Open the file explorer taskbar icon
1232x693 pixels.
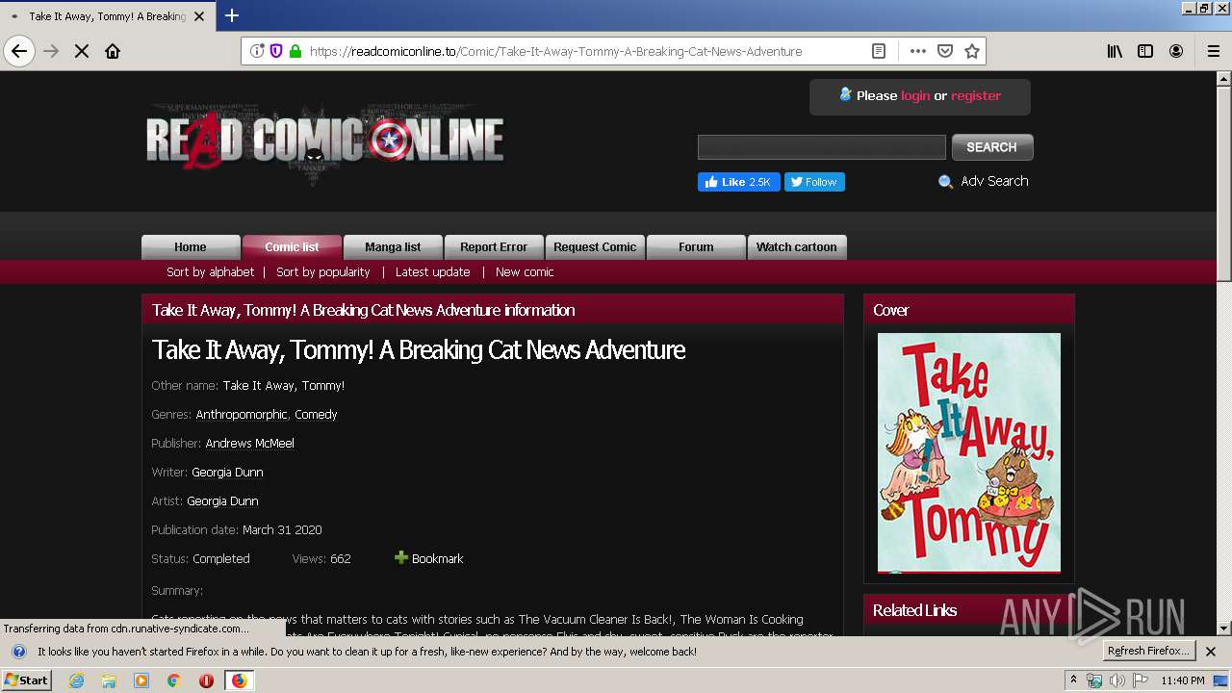[109, 680]
